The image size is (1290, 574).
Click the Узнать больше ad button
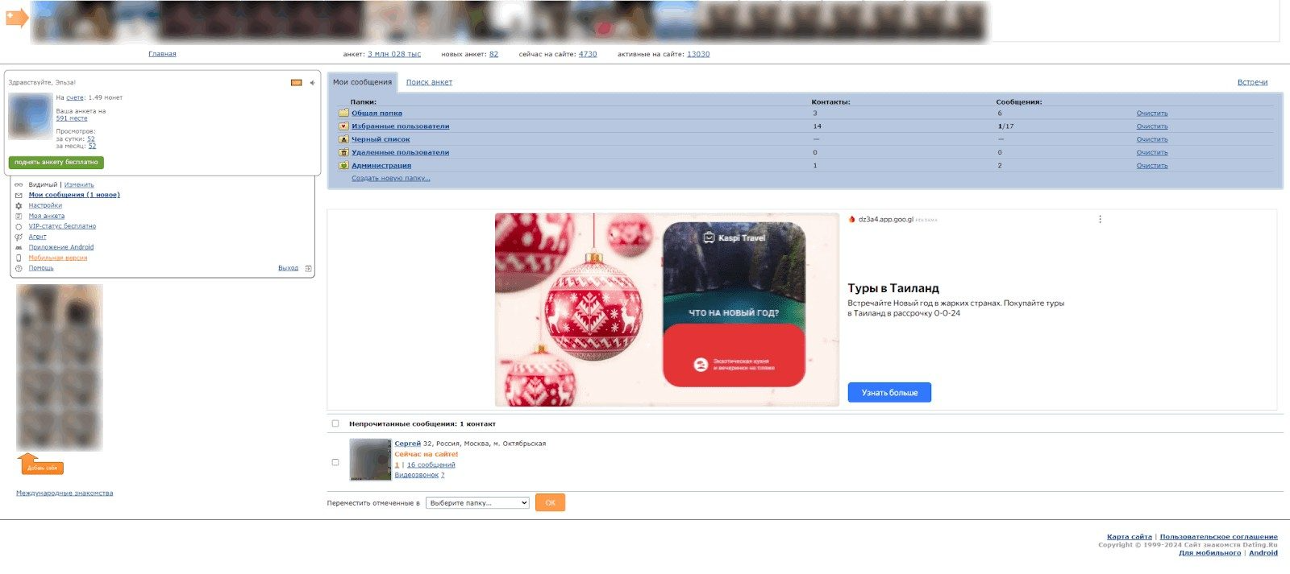pyautogui.click(x=889, y=393)
